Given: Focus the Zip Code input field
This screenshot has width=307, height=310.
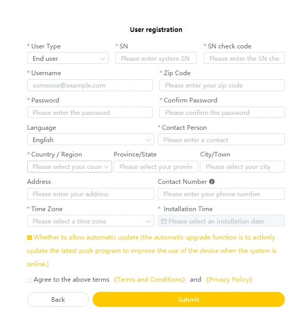Looking at the screenshot, I should click(222, 85).
